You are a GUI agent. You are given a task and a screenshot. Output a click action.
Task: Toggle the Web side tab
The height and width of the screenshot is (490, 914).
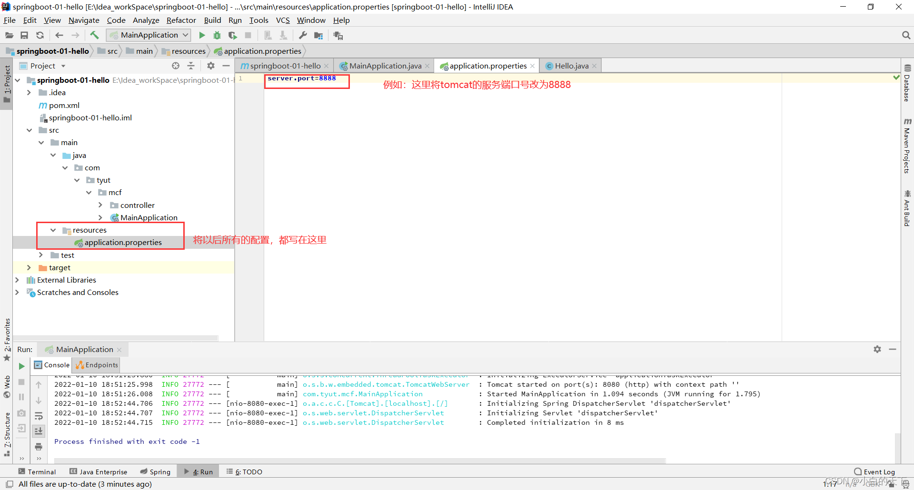pyautogui.click(x=7, y=387)
